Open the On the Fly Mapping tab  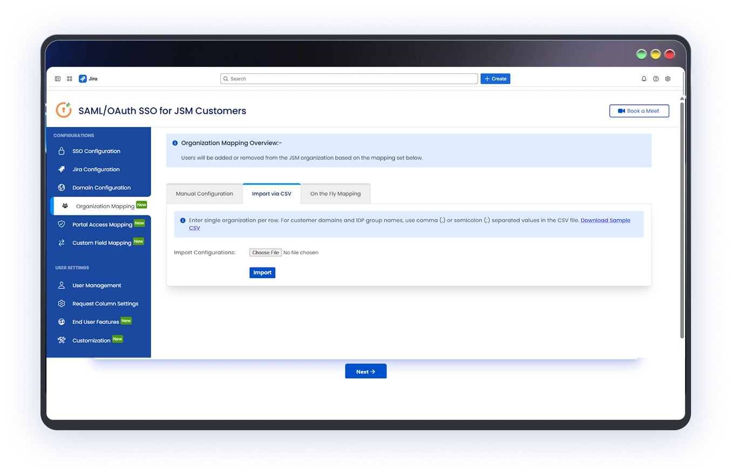[335, 194]
